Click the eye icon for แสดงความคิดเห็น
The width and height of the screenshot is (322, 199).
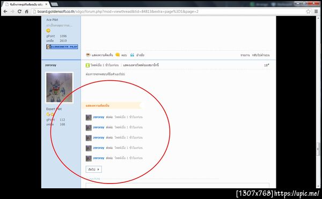[88, 55]
